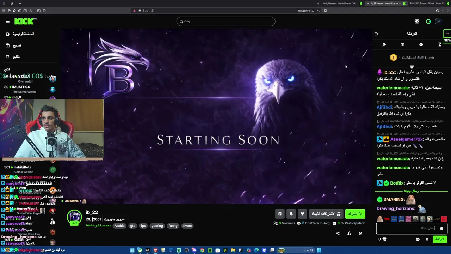451x254 pixels.
Task: Select the fps tag
Action: (143, 226)
